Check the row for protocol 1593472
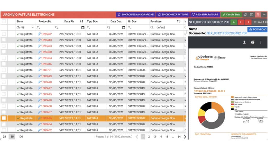The height and width of the screenshot is (151, 268). coord(4,34)
